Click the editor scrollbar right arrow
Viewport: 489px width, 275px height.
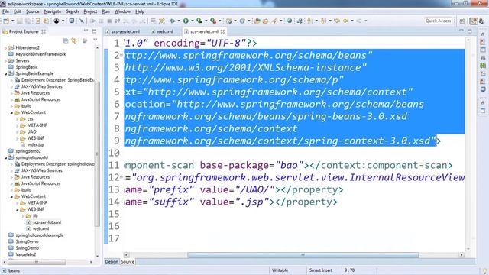(461, 254)
